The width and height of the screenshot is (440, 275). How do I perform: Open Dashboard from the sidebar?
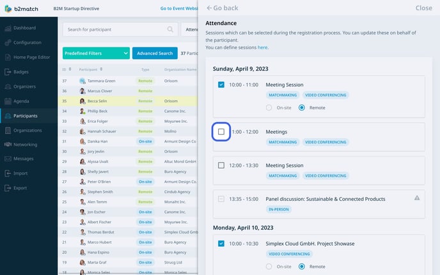tap(24, 27)
